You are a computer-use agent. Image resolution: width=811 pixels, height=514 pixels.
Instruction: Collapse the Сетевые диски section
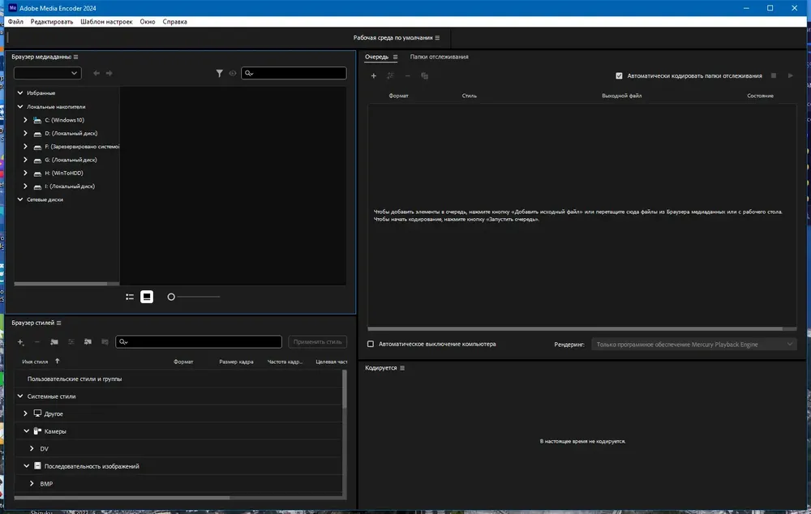[x=20, y=199]
